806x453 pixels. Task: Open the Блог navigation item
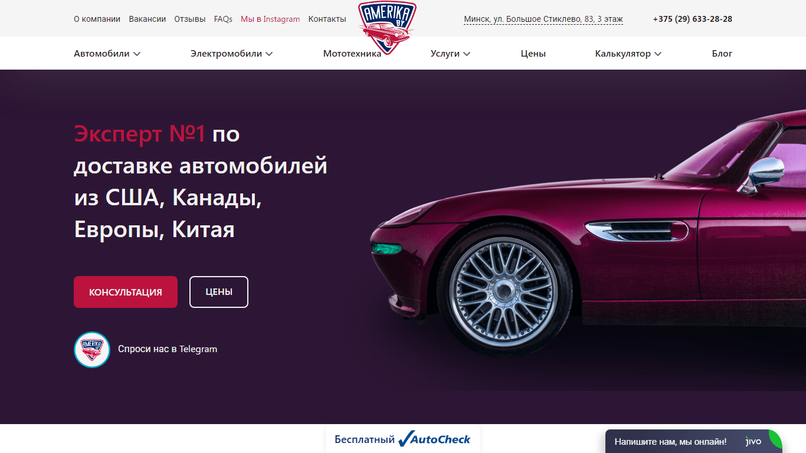pyautogui.click(x=722, y=54)
